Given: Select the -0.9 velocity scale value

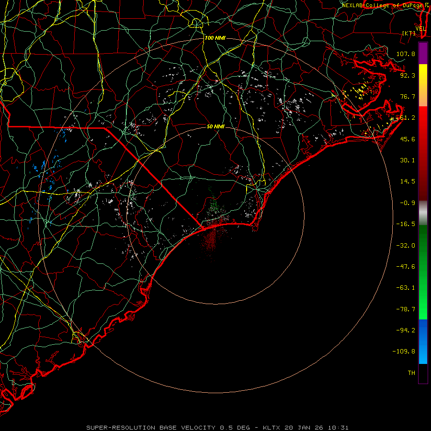Looking at the screenshot, I should 408,203.
